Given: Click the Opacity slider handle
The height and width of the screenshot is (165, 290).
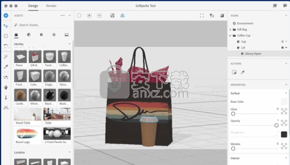Looking at the screenshot, I should 276,125.
